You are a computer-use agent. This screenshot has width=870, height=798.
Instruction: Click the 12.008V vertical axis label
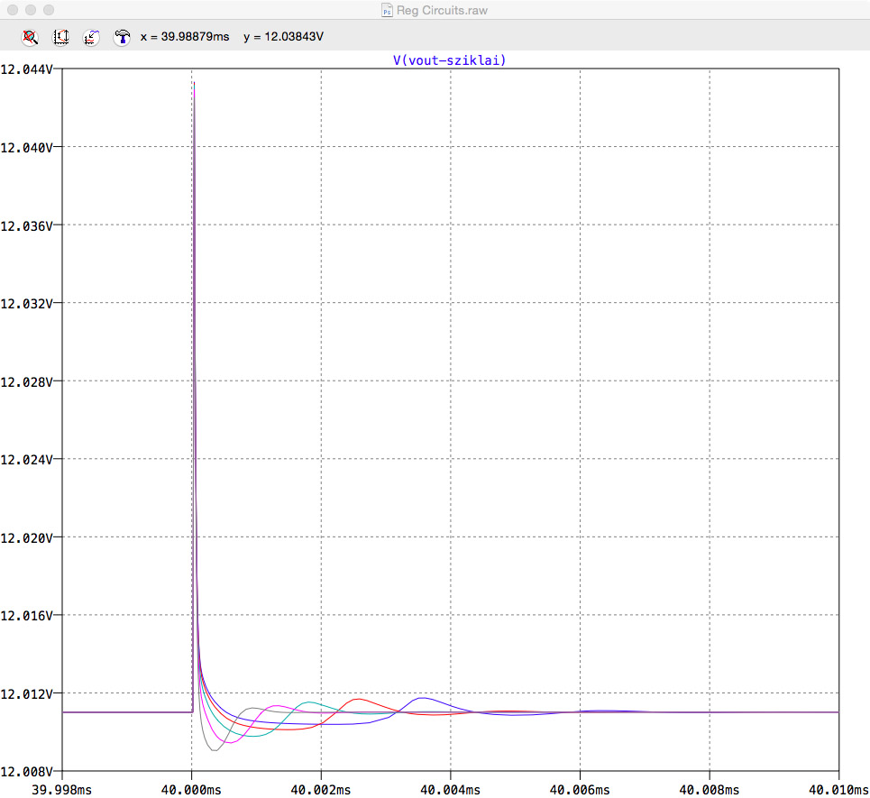27,771
